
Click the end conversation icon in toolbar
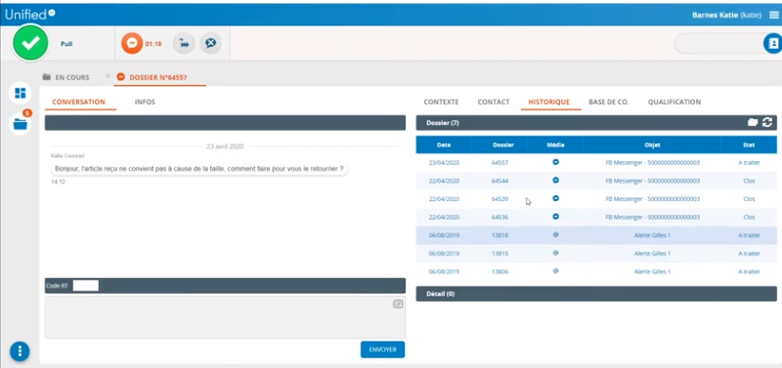click(x=211, y=44)
